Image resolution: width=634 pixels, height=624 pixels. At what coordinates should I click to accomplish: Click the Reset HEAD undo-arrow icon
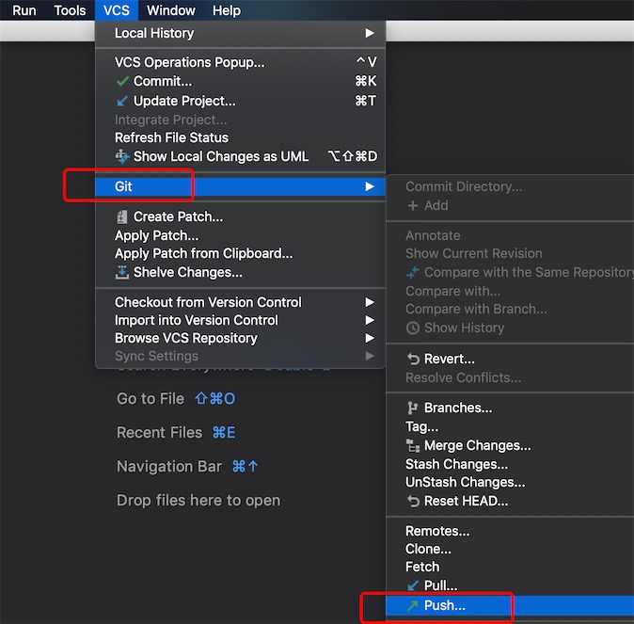[413, 501]
